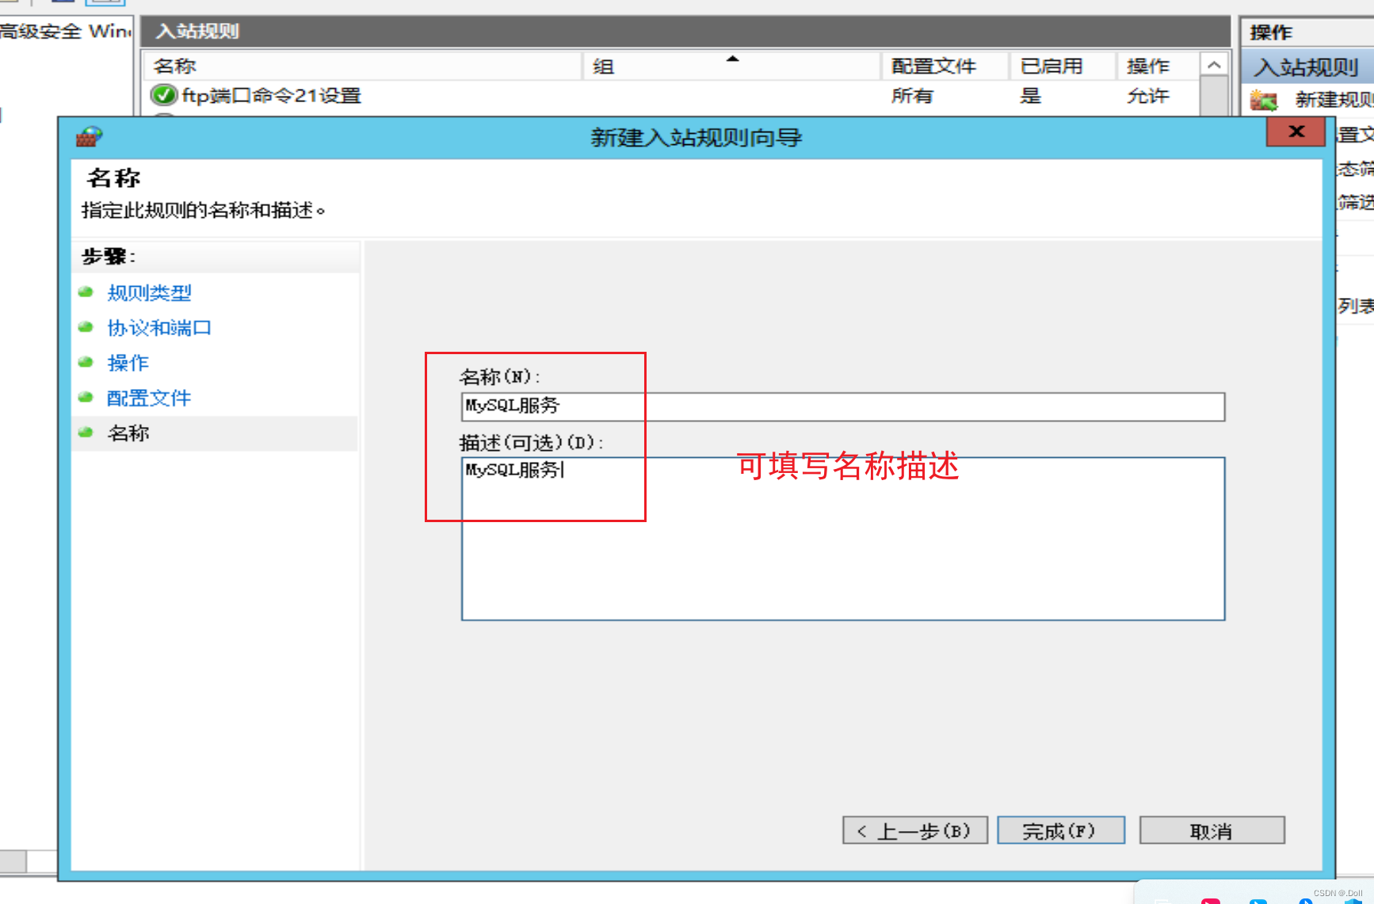The width and height of the screenshot is (1374, 904).
Task: Click the 组 column header to sort rules
Action: pyautogui.click(x=604, y=66)
